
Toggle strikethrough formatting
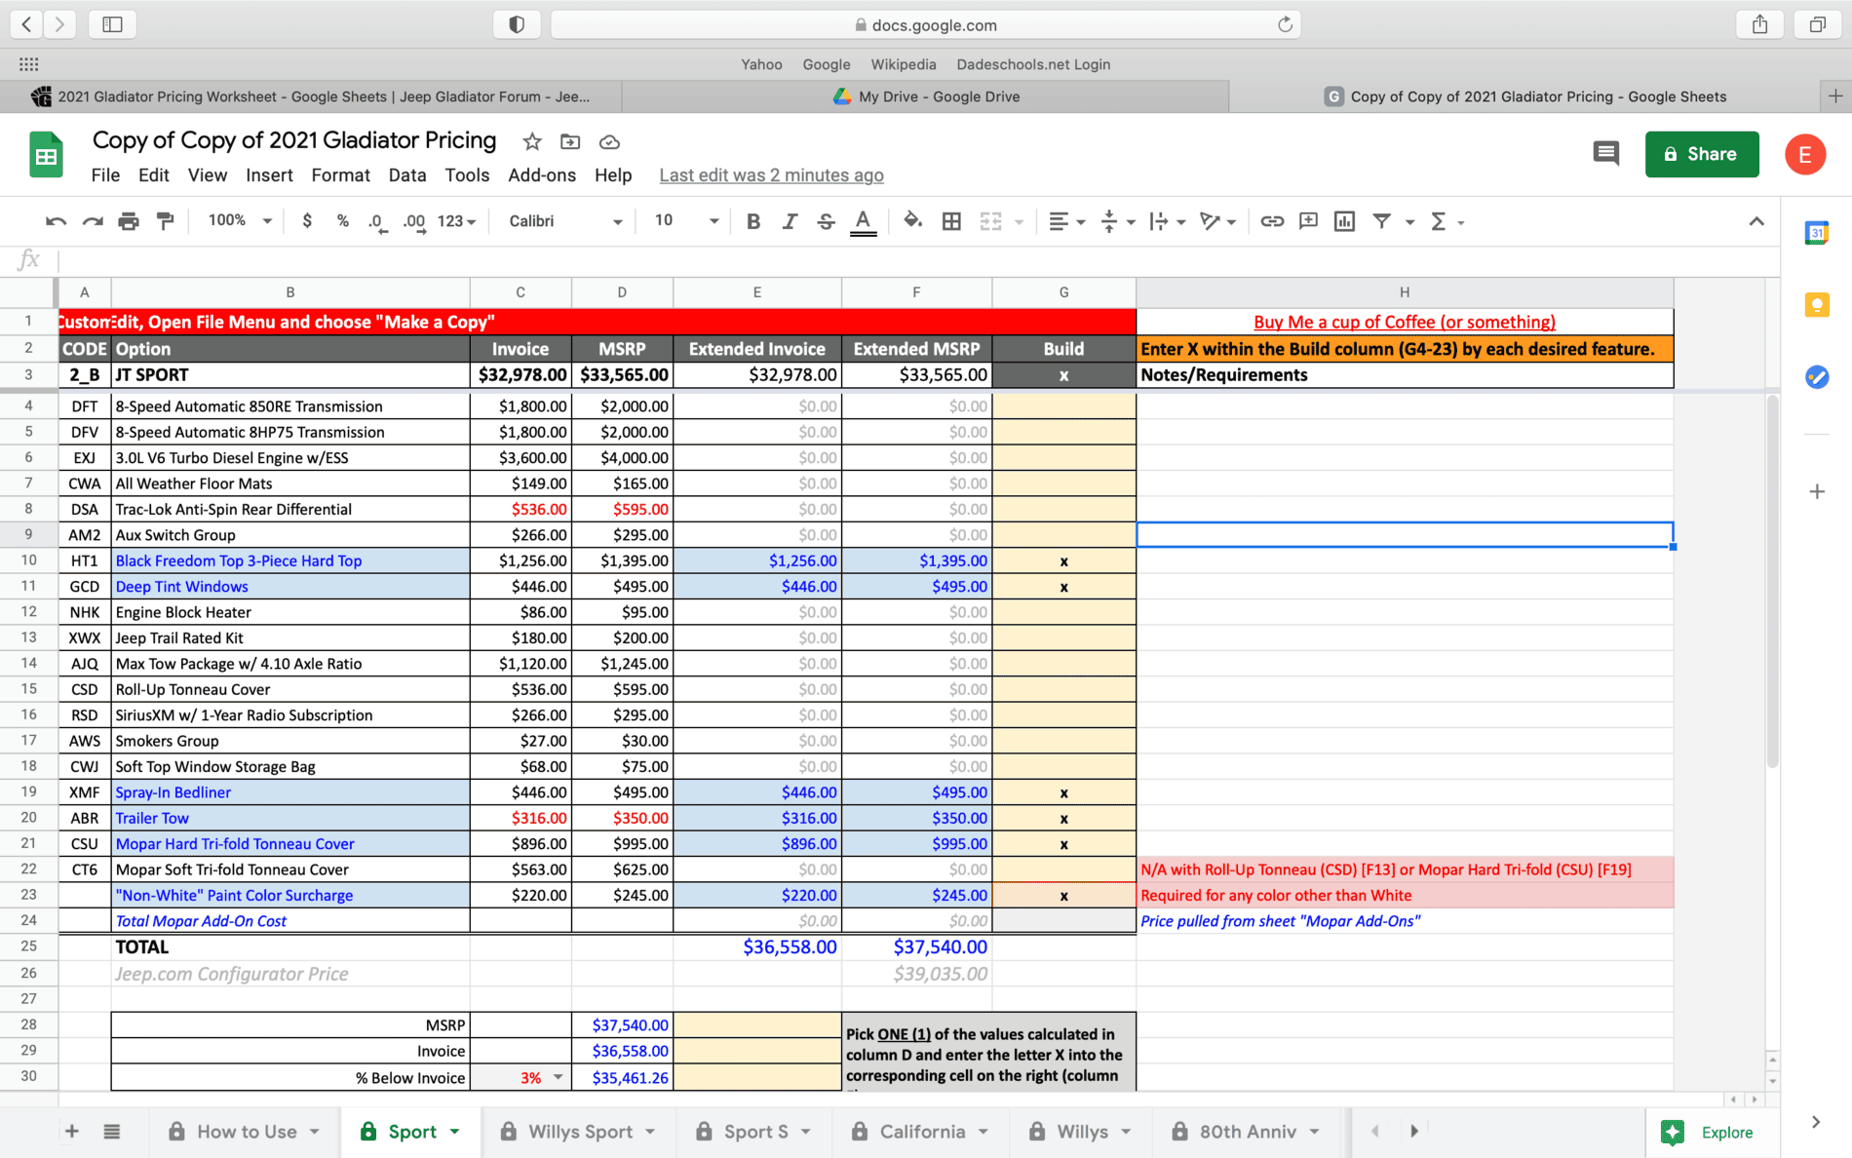click(x=826, y=221)
